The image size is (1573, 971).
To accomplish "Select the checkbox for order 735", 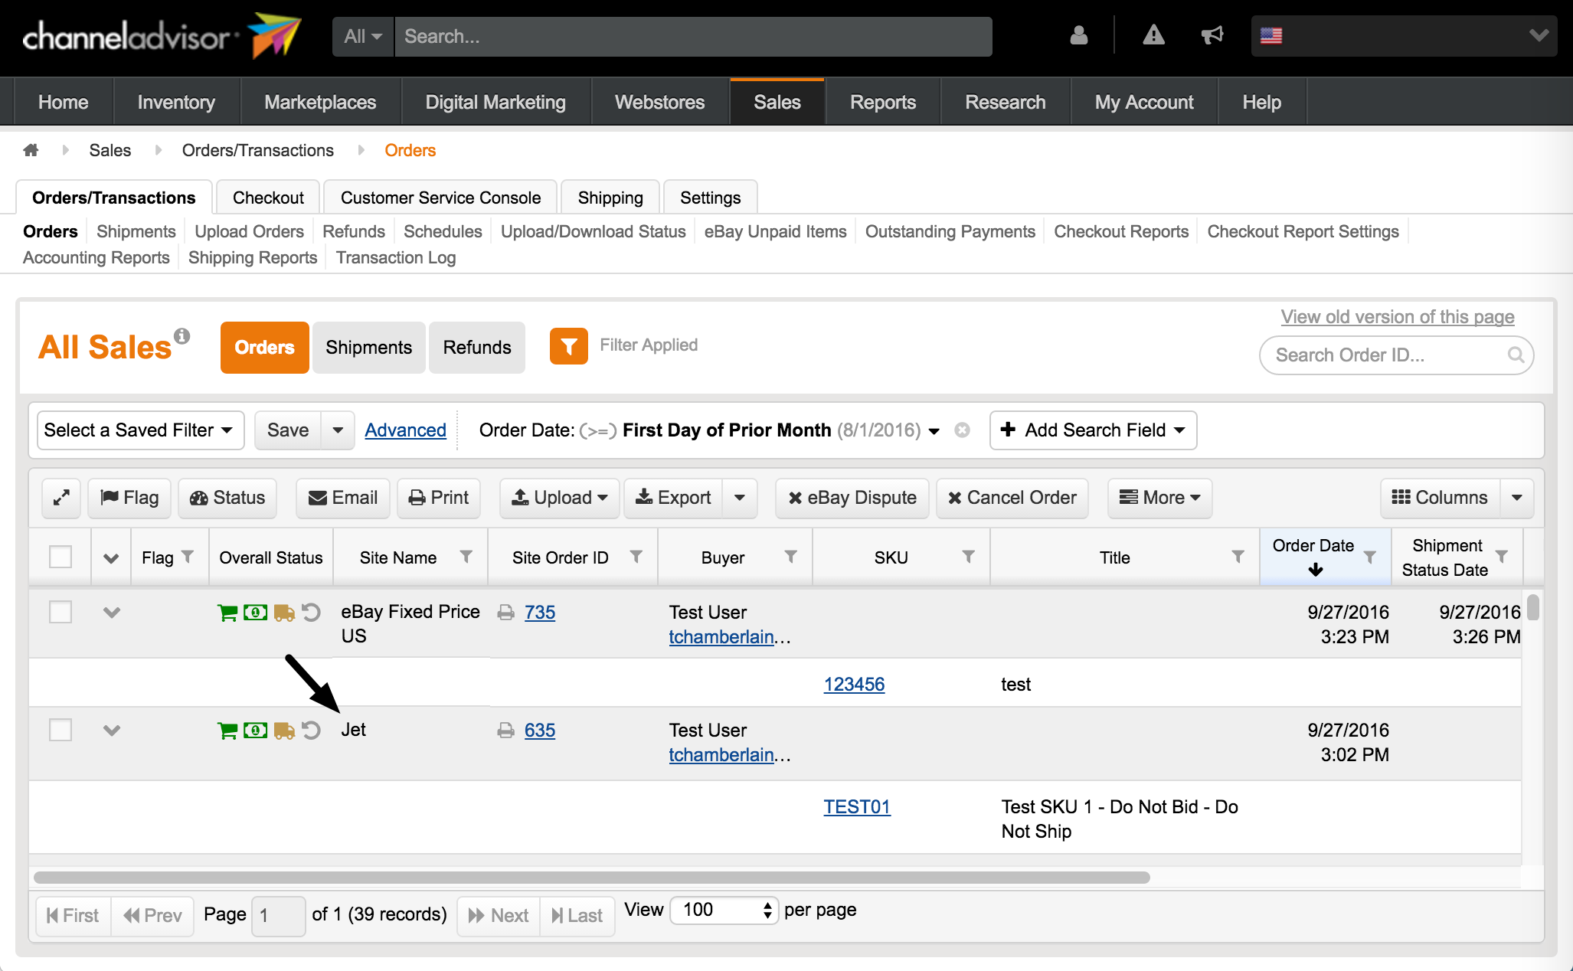I will coord(60,613).
